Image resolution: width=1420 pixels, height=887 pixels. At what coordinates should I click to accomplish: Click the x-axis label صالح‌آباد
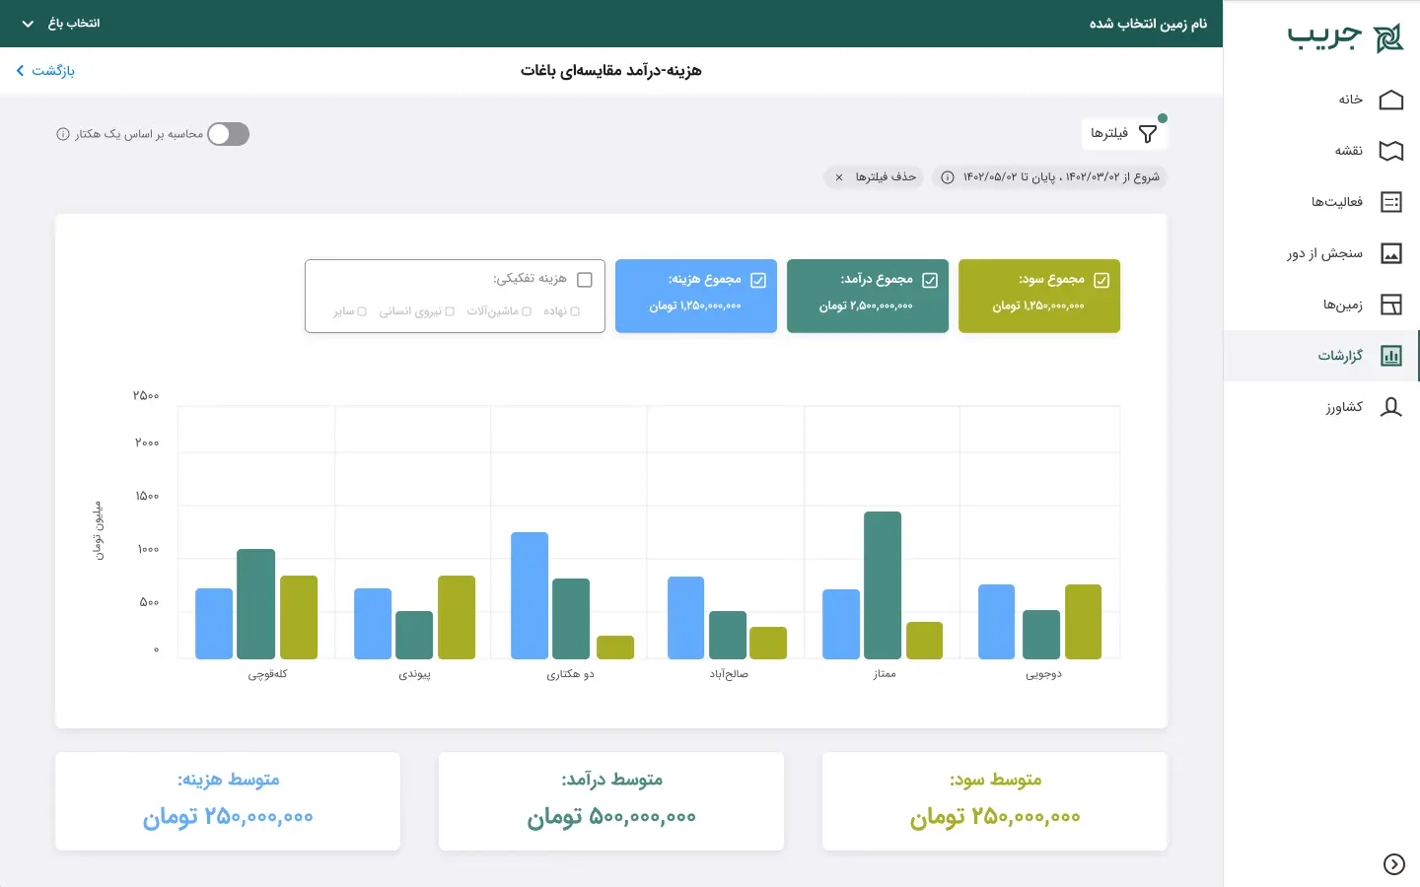(x=729, y=674)
